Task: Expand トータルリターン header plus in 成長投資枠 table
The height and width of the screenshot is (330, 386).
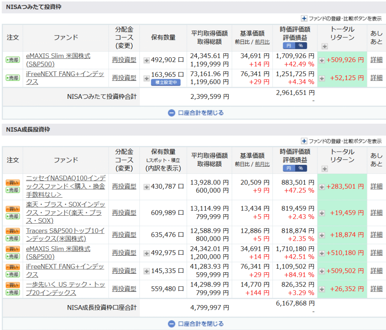Action: pyautogui.click(x=325, y=169)
